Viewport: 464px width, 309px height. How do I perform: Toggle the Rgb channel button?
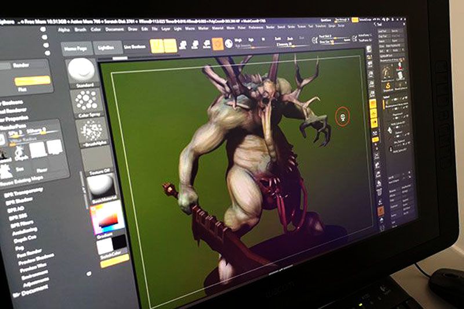(x=251, y=39)
